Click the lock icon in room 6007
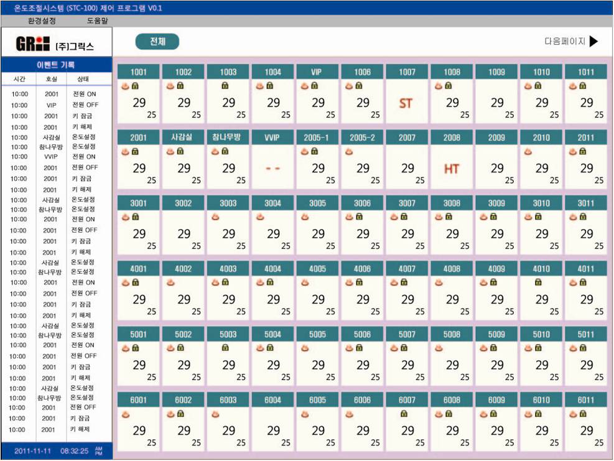614x461 pixels. click(404, 414)
